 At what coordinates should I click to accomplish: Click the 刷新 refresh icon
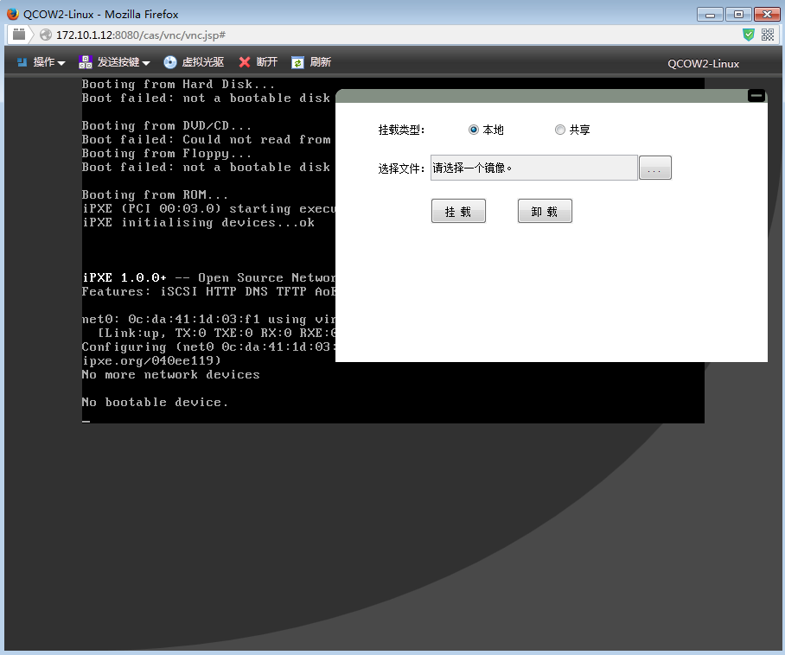coord(297,62)
